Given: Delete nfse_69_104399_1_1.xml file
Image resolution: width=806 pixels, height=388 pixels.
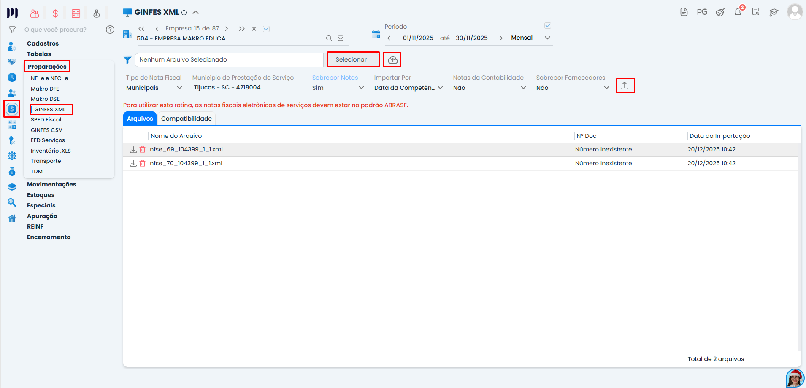Looking at the screenshot, I should tap(143, 150).
